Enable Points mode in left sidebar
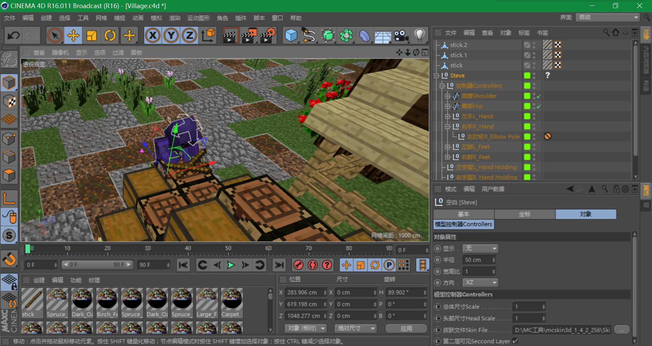The width and height of the screenshot is (652, 346). pos(9,138)
